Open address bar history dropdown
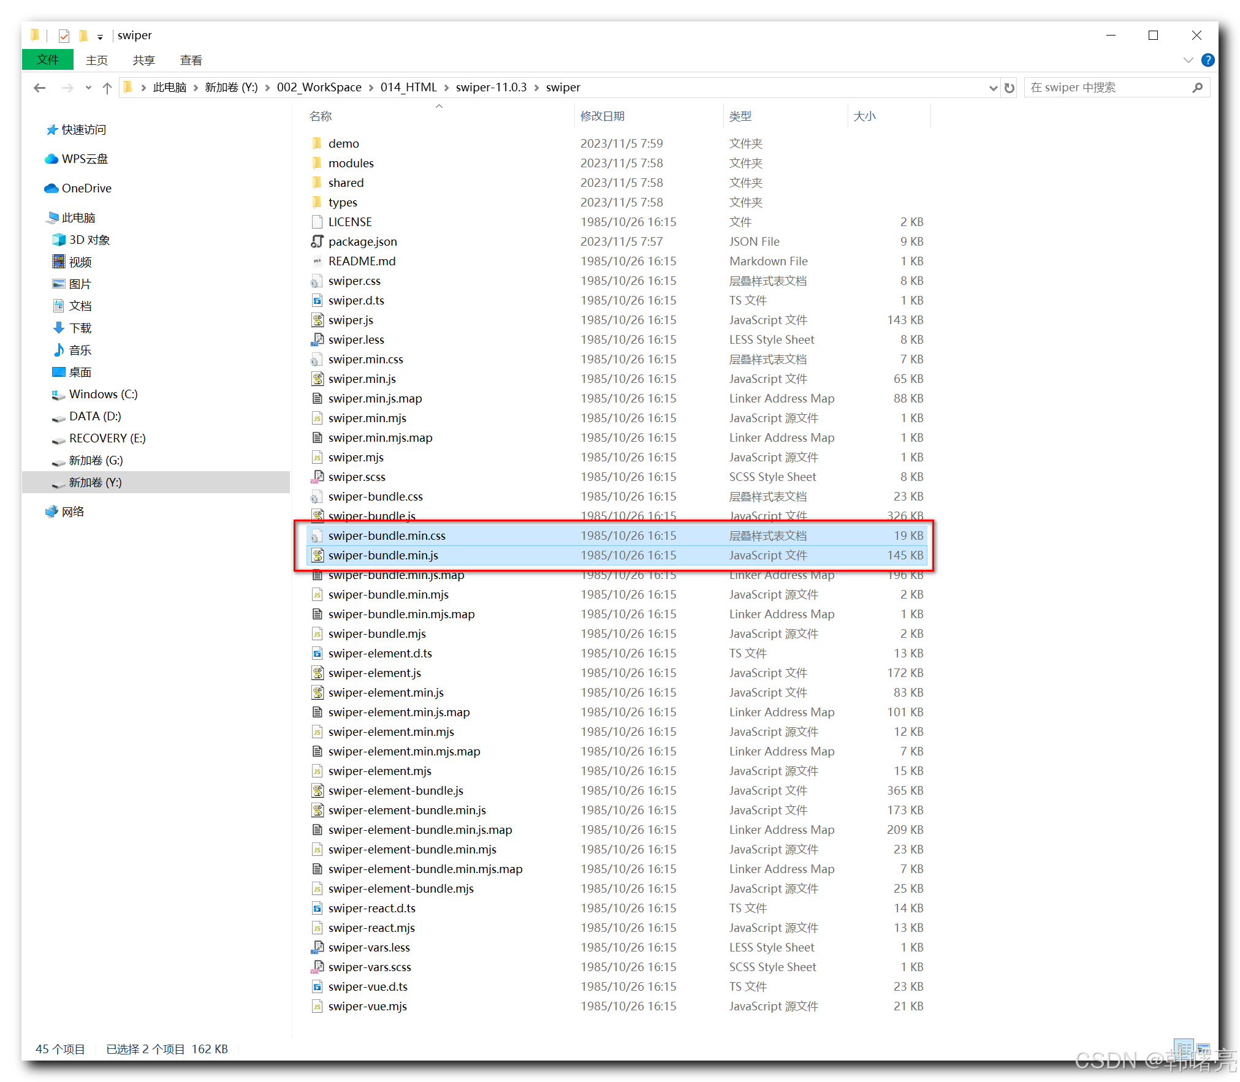The height and width of the screenshot is (1082, 1240). click(993, 88)
